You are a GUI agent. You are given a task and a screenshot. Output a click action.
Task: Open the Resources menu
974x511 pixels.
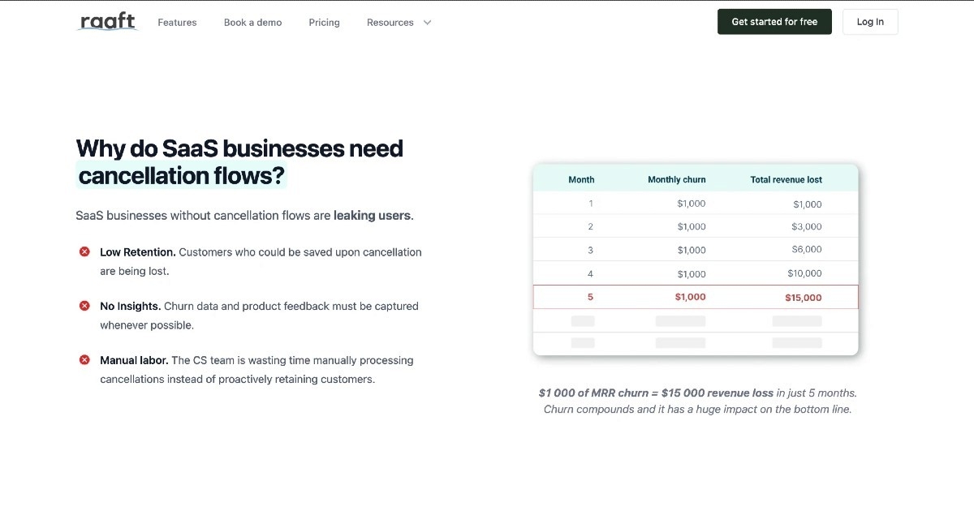coord(390,23)
